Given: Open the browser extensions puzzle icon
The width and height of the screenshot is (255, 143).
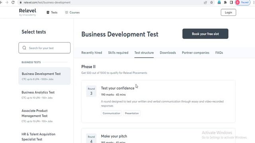Looking at the screenshot, I should [x=225, y=2].
